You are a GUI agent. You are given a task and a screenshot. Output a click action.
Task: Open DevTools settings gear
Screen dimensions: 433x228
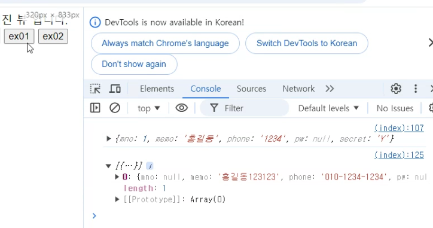click(x=396, y=89)
